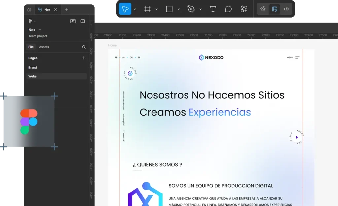Close the Nex file tab
This screenshot has width=338, height=206.
(x=55, y=10)
